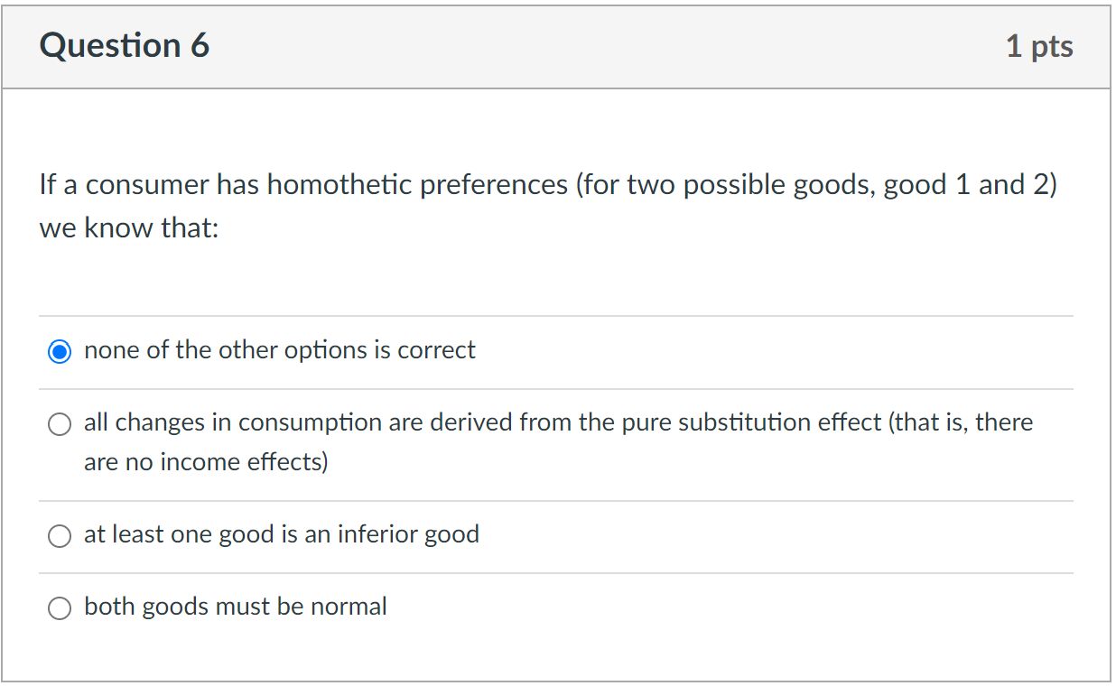Click the divider line below the question
The width and height of the screenshot is (1116, 686).
556,316
